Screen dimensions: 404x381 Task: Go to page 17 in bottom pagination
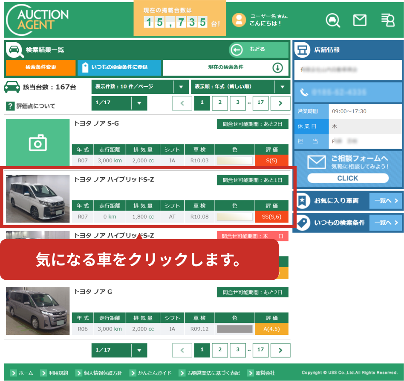click(x=260, y=350)
